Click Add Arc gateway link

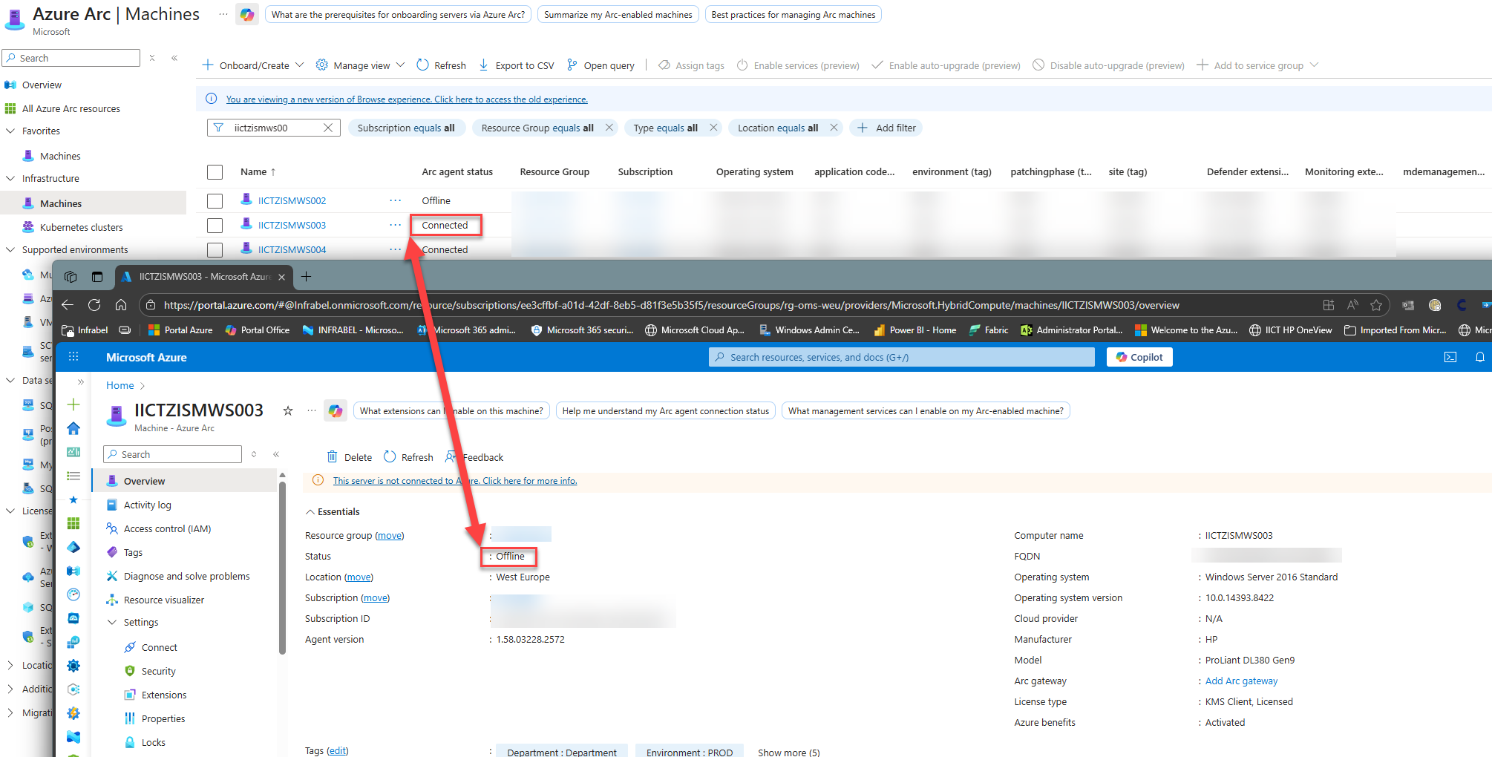(x=1242, y=681)
